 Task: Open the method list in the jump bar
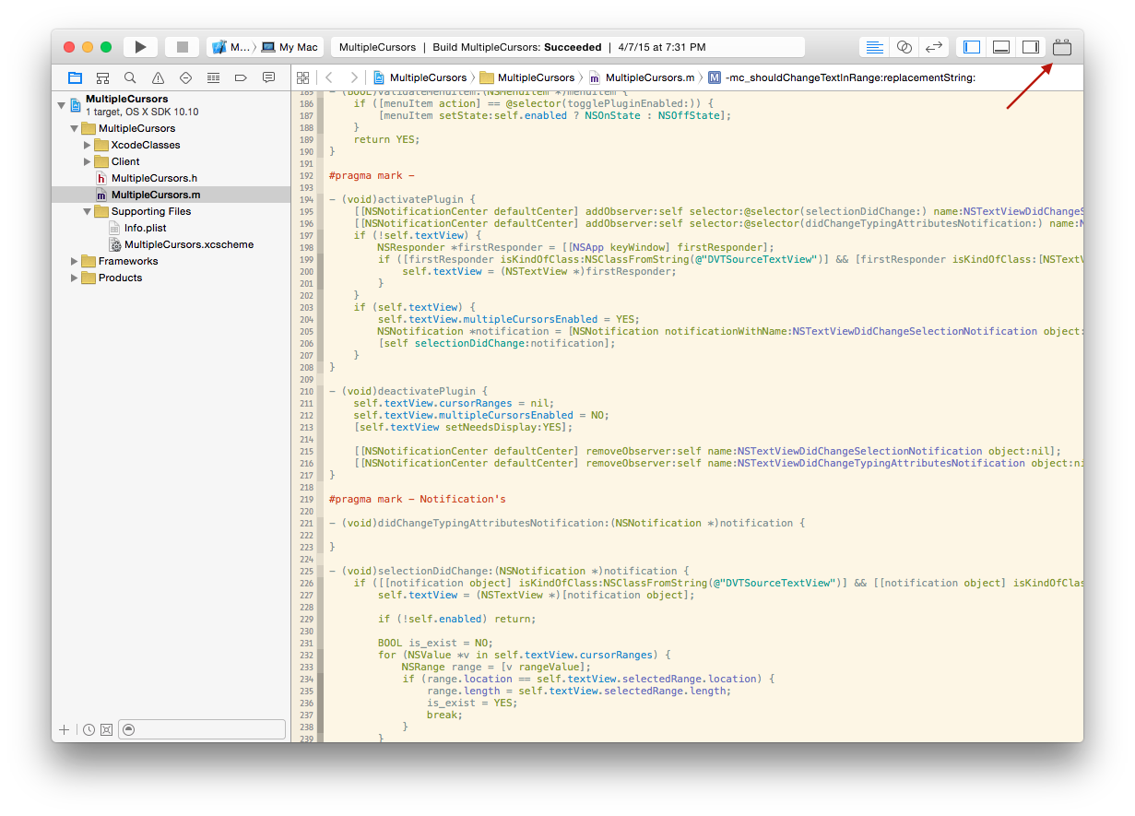(842, 77)
